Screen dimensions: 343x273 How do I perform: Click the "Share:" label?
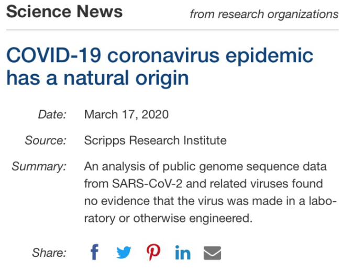tap(49, 253)
